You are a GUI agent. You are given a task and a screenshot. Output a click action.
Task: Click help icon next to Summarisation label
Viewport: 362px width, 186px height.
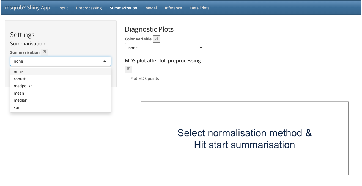(44, 52)
